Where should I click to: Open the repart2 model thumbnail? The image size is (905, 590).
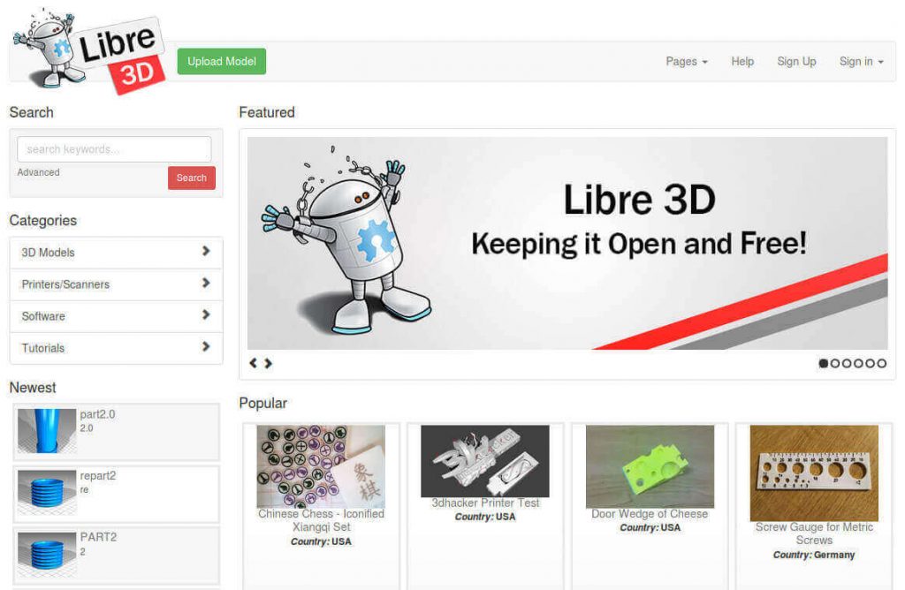pyautogui.click(x=47, y=493)
